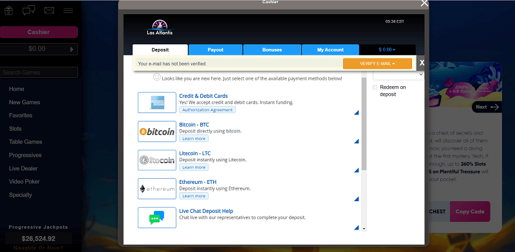This screenshot has width=515, height=252.
Task: Click the smiley face icon
Action: click(156, 77)
